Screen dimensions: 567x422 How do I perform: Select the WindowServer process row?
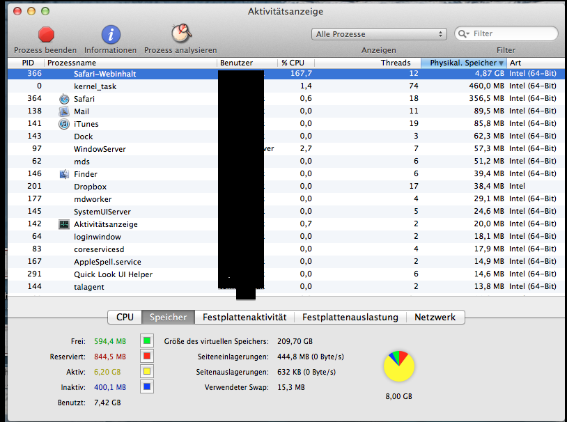pos(286,149)
